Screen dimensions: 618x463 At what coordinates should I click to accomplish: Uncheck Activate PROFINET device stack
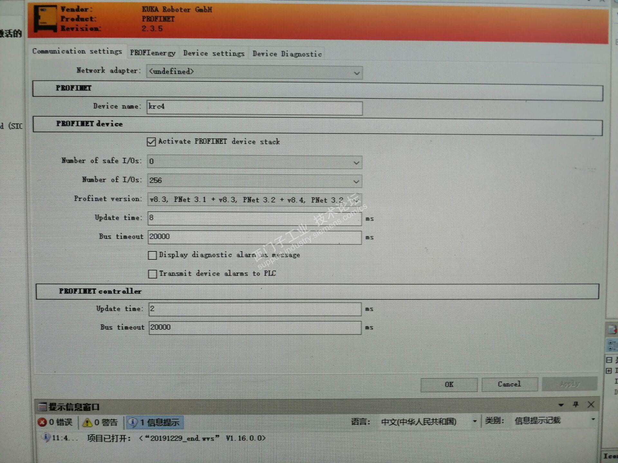[151, 142]
